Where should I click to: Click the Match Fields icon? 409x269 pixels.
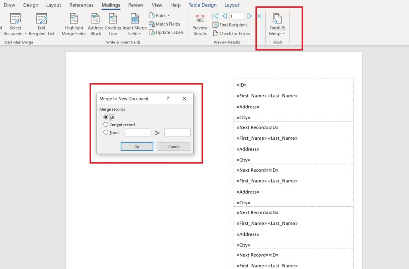click(x=165, y=24)
